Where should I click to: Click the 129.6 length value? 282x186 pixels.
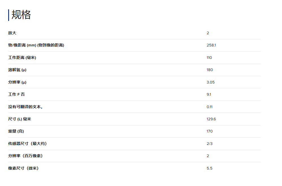coord(211,119)
